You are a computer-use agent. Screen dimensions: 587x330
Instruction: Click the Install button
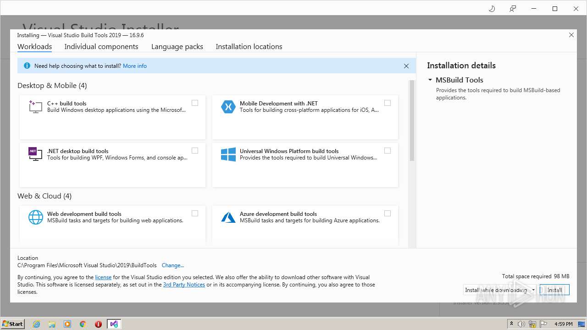554,290
